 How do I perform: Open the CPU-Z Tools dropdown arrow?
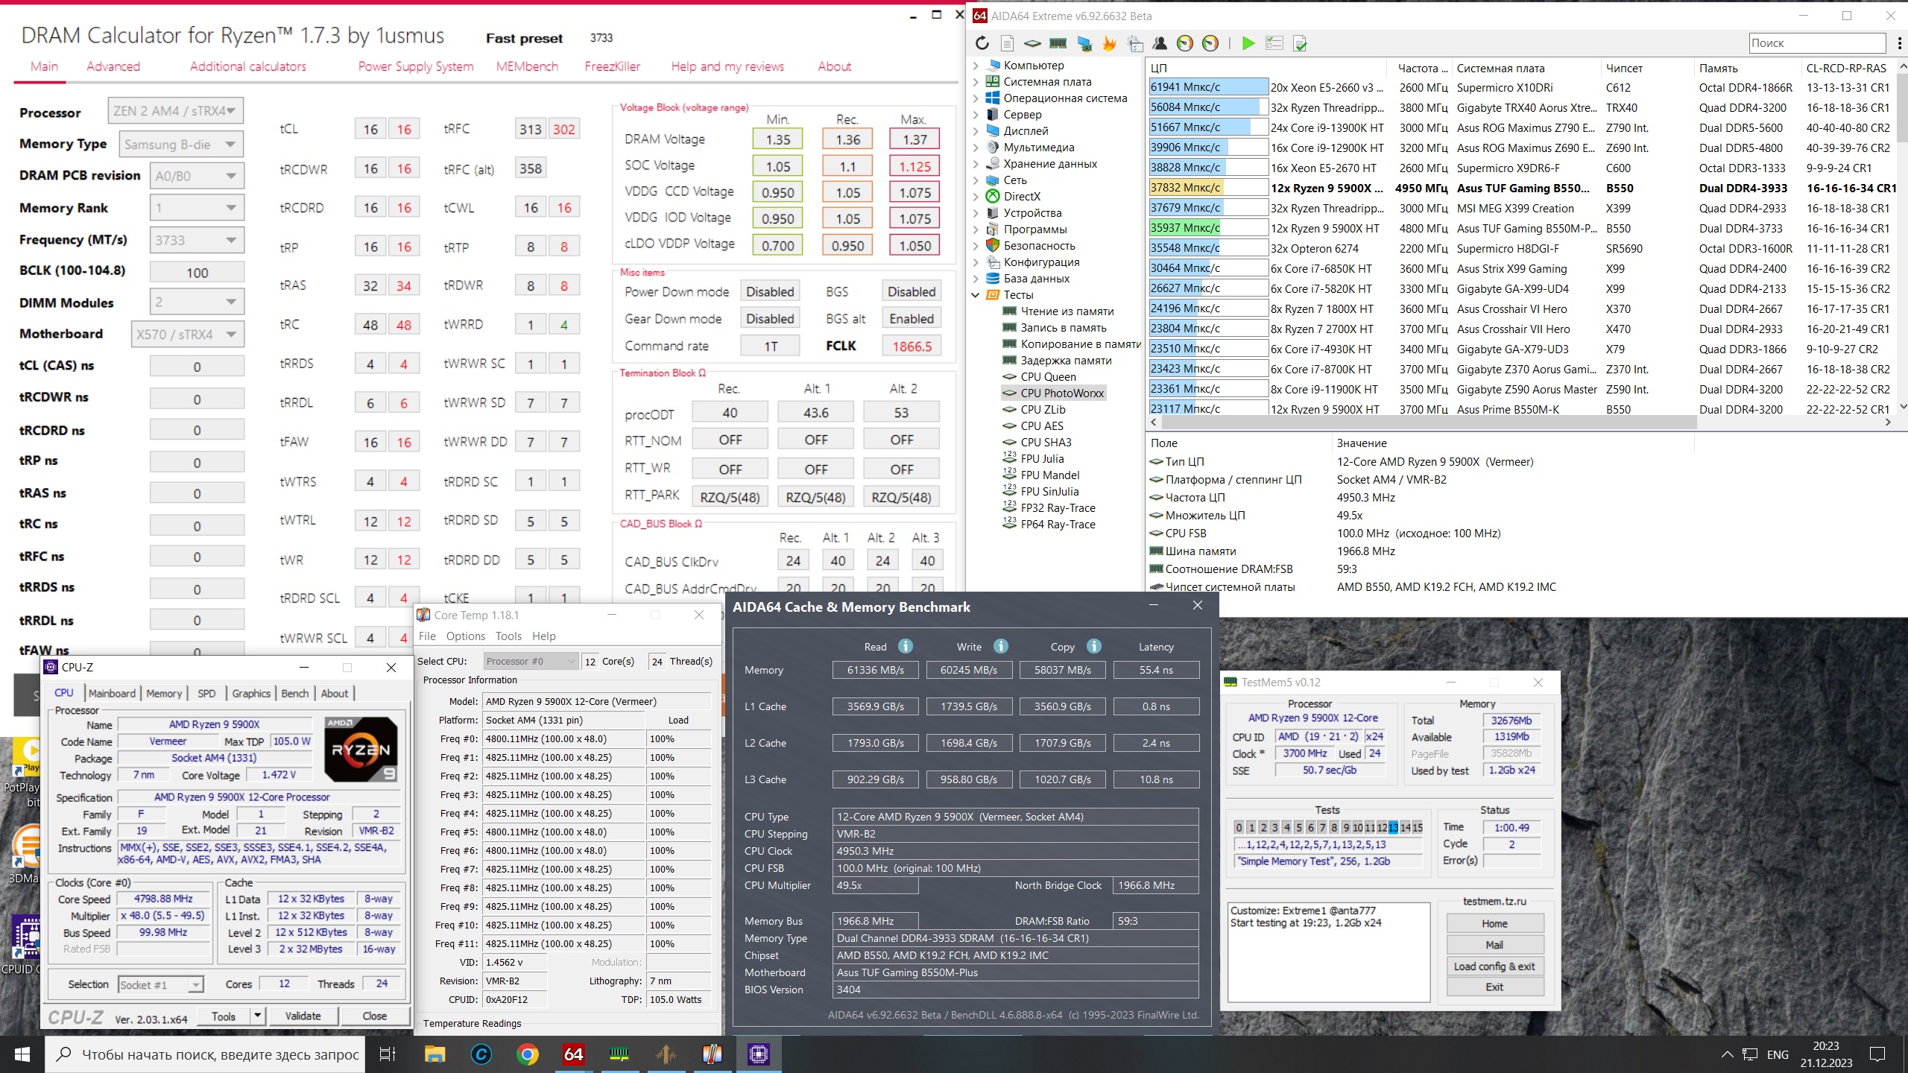(x=257, y=1015)
